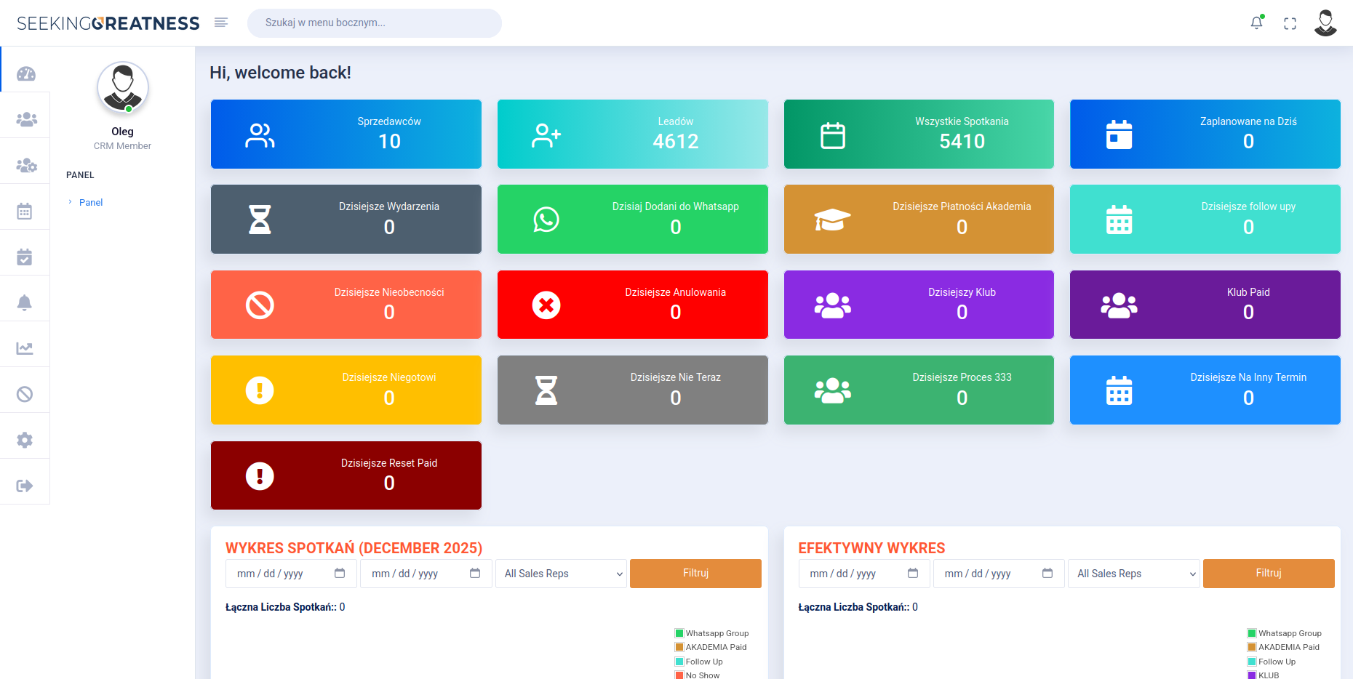Open the All Sales Reps dropdown in Efektywny Wykres
Screen dimensions: 1353x679
1133,574
